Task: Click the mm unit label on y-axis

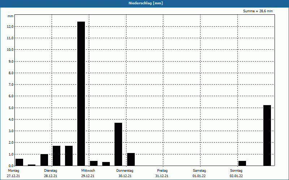Action: pyautogui.click(x=10, y=16)
